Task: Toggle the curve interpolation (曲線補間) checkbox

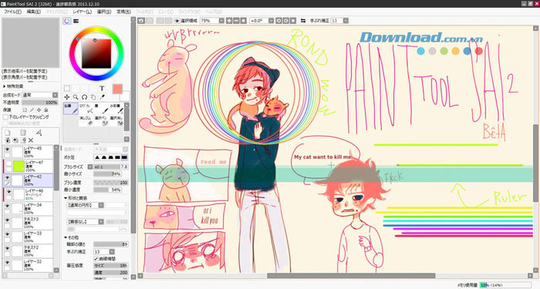Action: [96, 258]
